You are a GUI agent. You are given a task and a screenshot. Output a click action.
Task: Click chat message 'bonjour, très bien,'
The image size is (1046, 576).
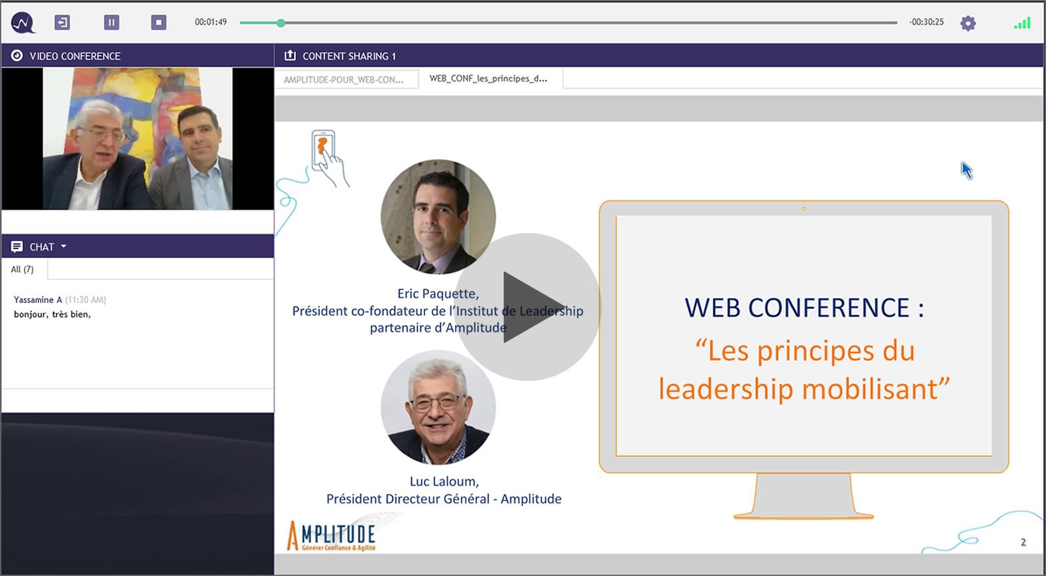tap(52, 314)
